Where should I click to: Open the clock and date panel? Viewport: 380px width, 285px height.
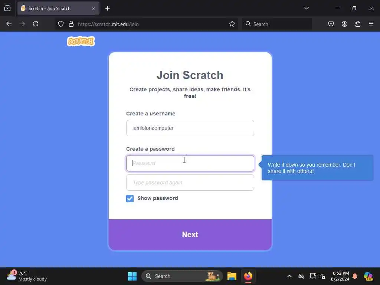(x=340, y=276)
